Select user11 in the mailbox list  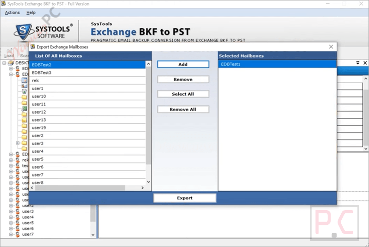pos(88,104)
